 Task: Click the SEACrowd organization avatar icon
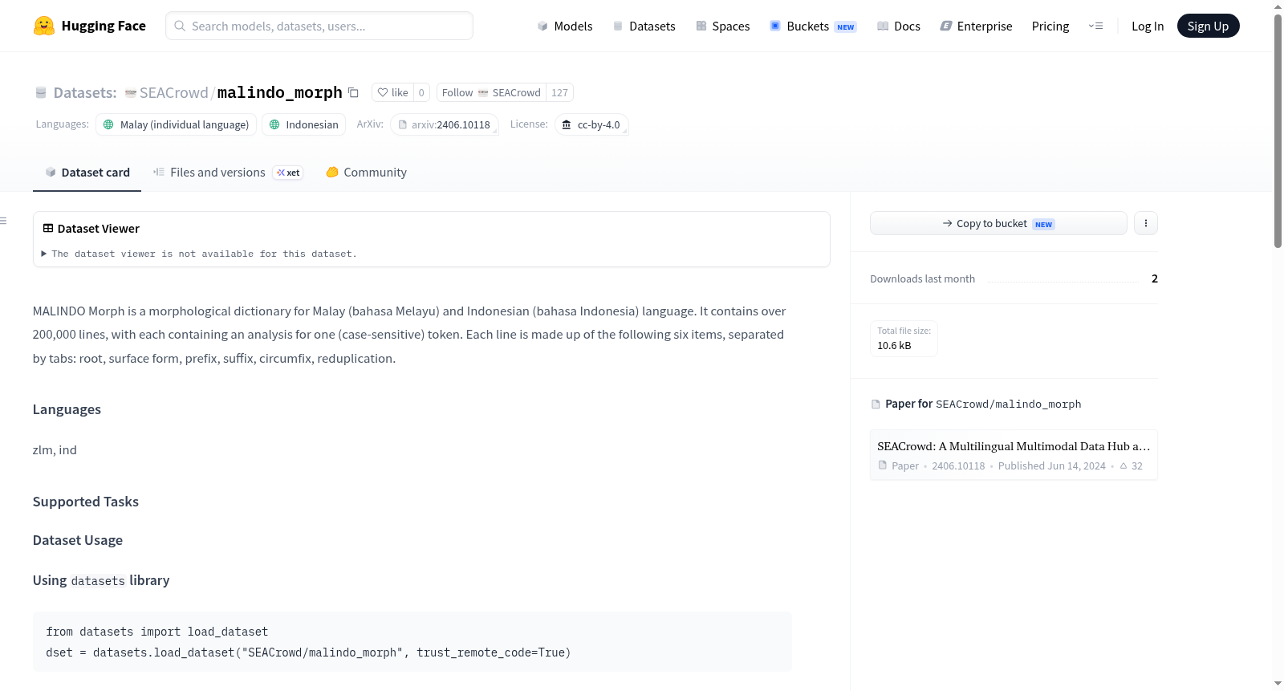click(131, 93)
